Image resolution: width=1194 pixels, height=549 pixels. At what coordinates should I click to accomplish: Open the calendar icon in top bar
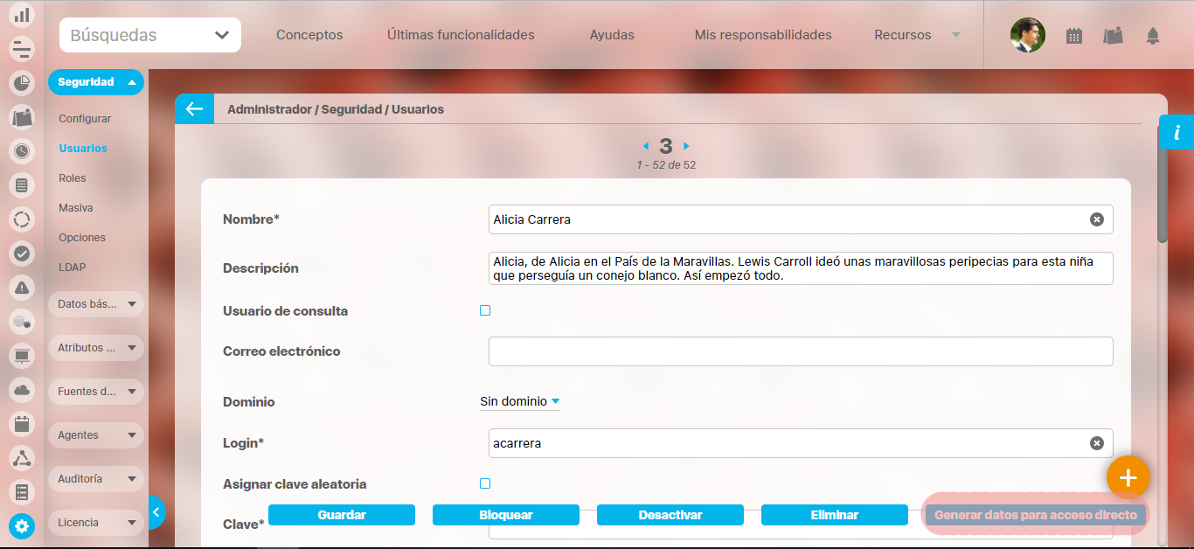[1074, 36]
